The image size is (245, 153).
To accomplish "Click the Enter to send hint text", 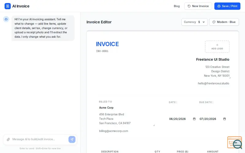I will pos(40,148).
